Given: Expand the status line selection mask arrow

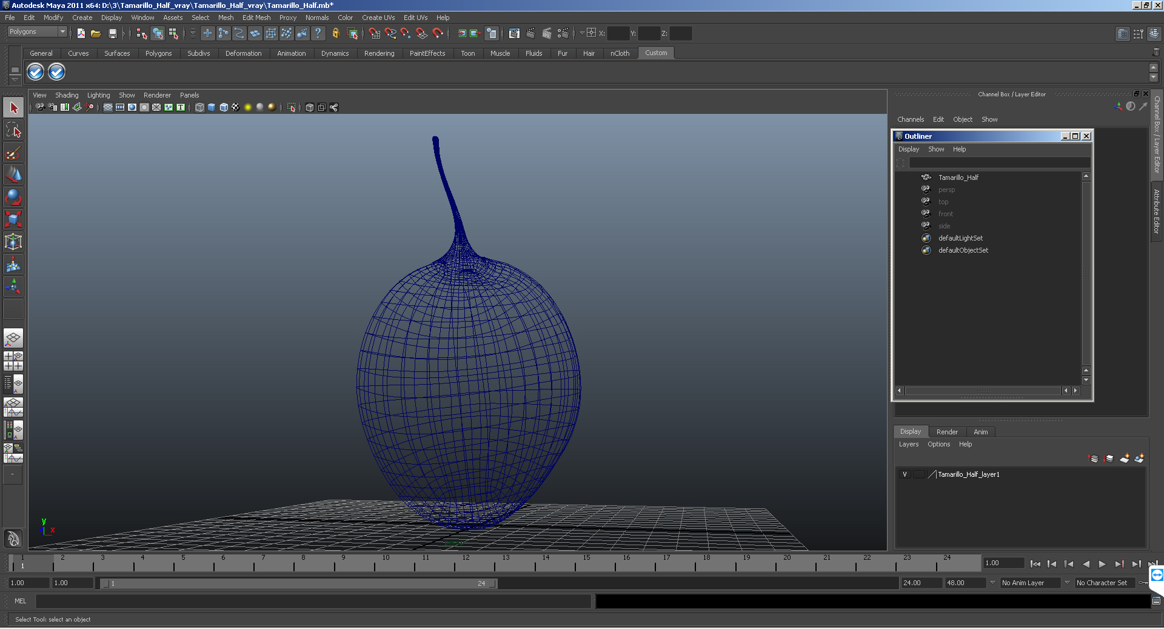Looking at the screenshot, I should 193,33.
